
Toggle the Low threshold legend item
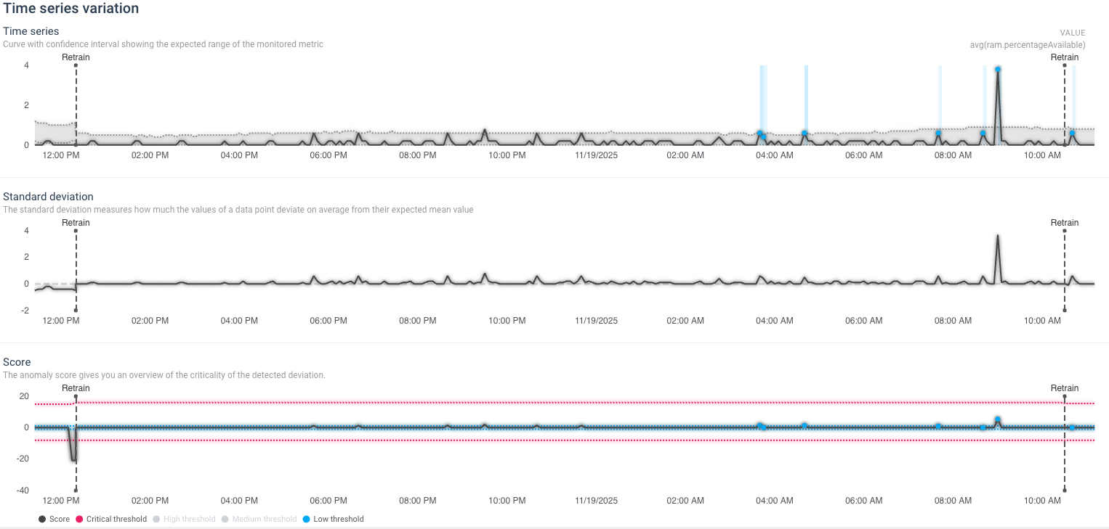[333, 519]
